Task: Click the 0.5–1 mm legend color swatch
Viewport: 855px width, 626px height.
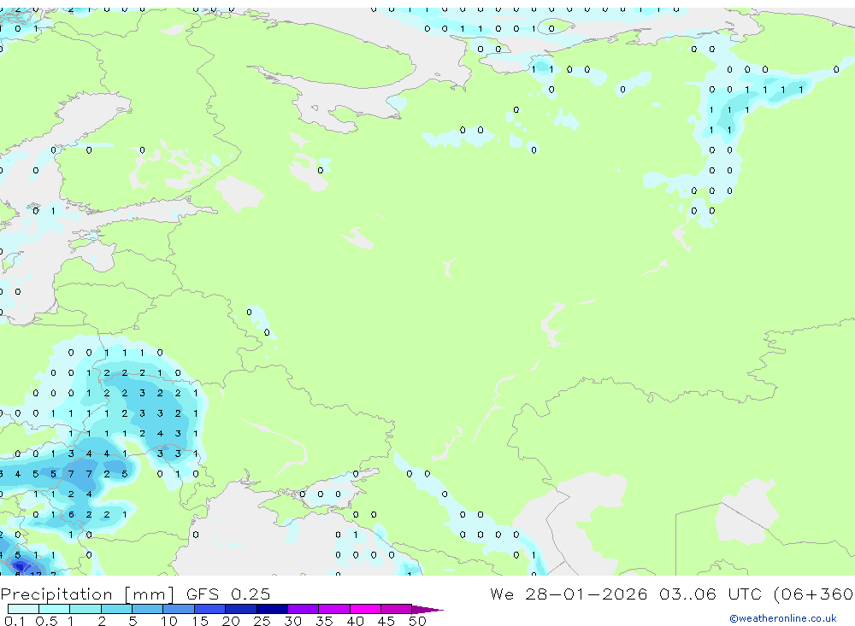Action: coord(55,609)
